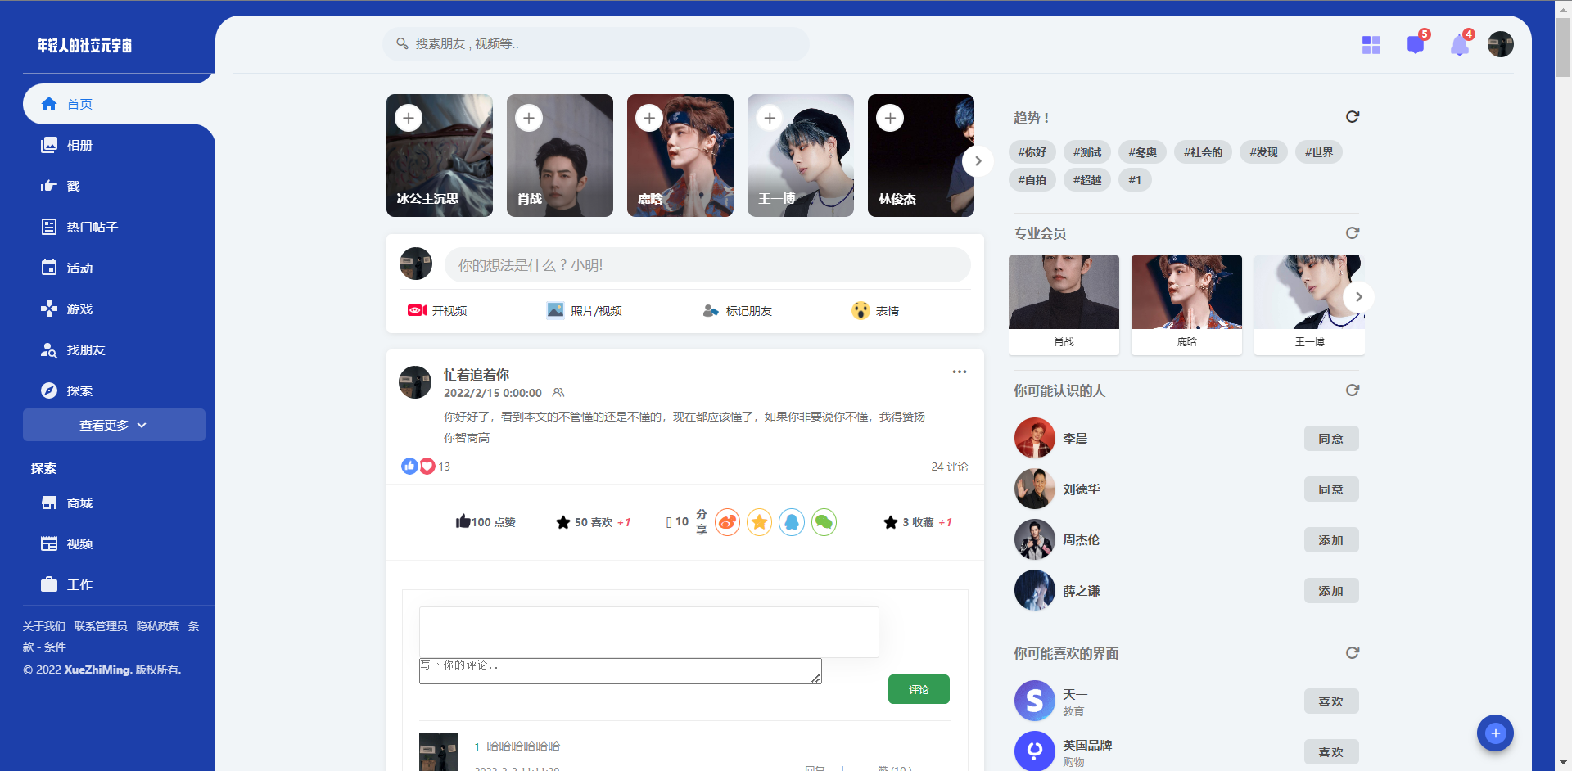Open 隐私政策 footer link

[158, 626]
